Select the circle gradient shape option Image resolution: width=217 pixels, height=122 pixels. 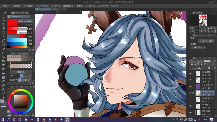(x=25, y=76)
